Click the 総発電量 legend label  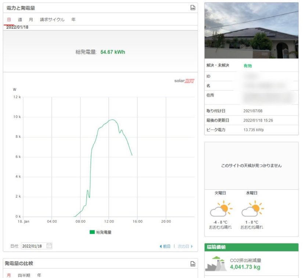coord(104,232)
